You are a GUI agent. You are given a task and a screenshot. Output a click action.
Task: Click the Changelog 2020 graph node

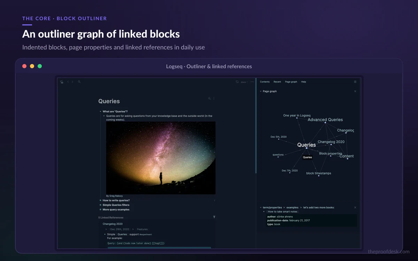331,142
